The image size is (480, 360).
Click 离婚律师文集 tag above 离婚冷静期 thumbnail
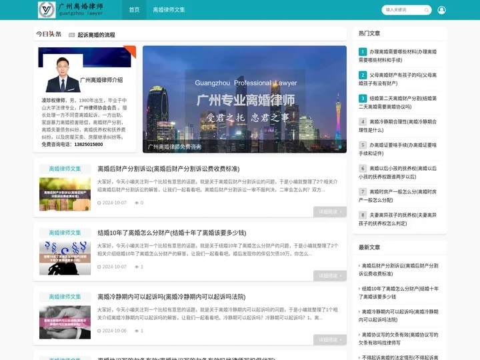(65, 297)
